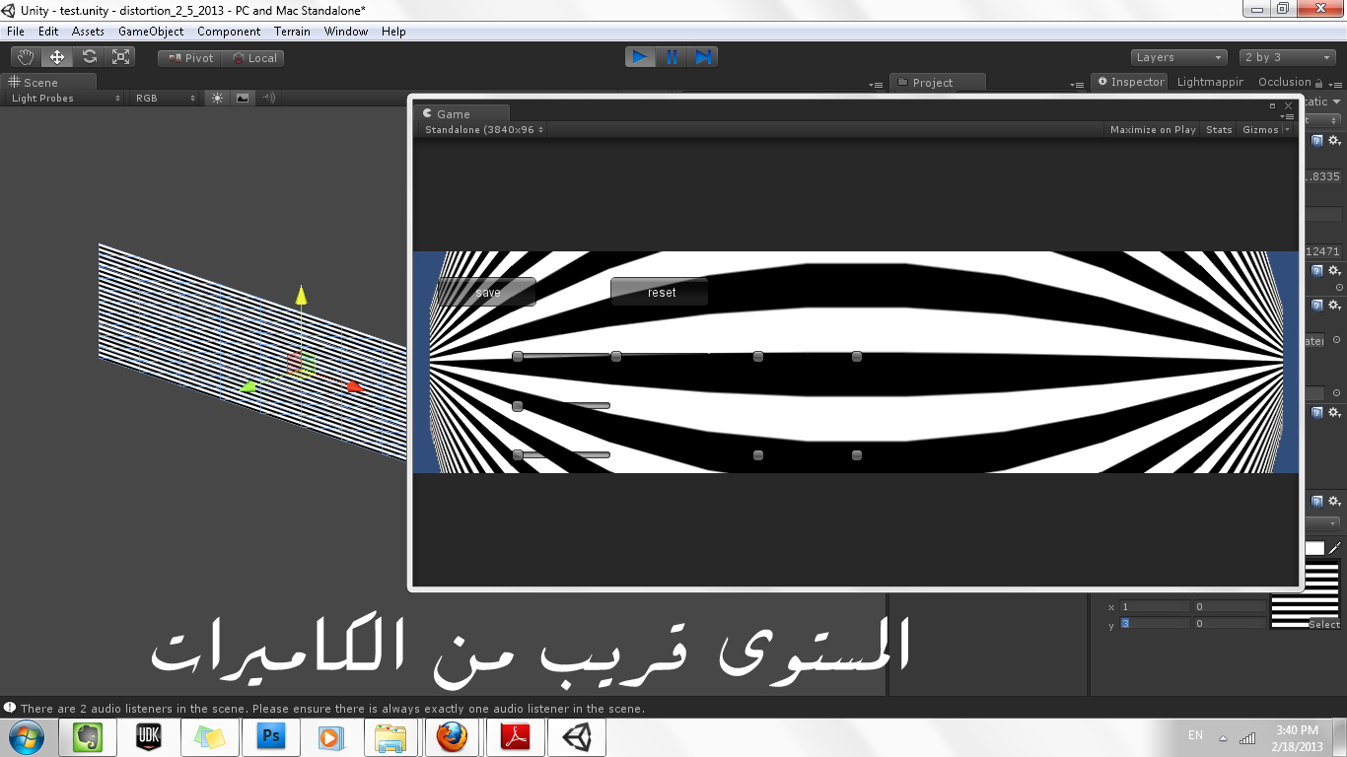Click the green Z-axis gizmo arrow
Image resolution: width=1347 pixels, height=757 pixels.
248,385
